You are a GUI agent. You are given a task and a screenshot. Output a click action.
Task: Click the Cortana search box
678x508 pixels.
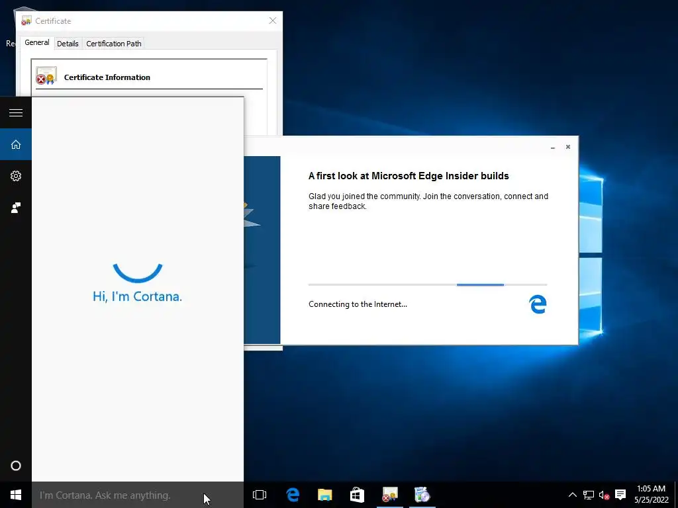click(138, 495)
